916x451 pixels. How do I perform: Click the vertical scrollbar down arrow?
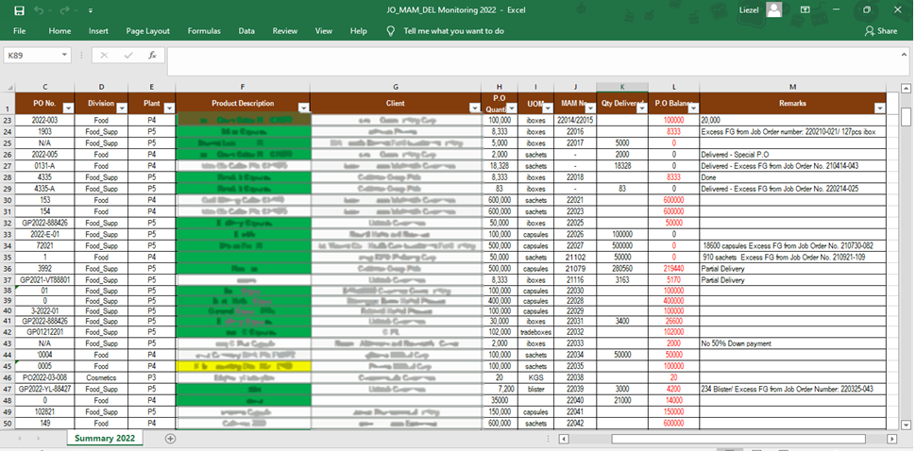[906, 425]
